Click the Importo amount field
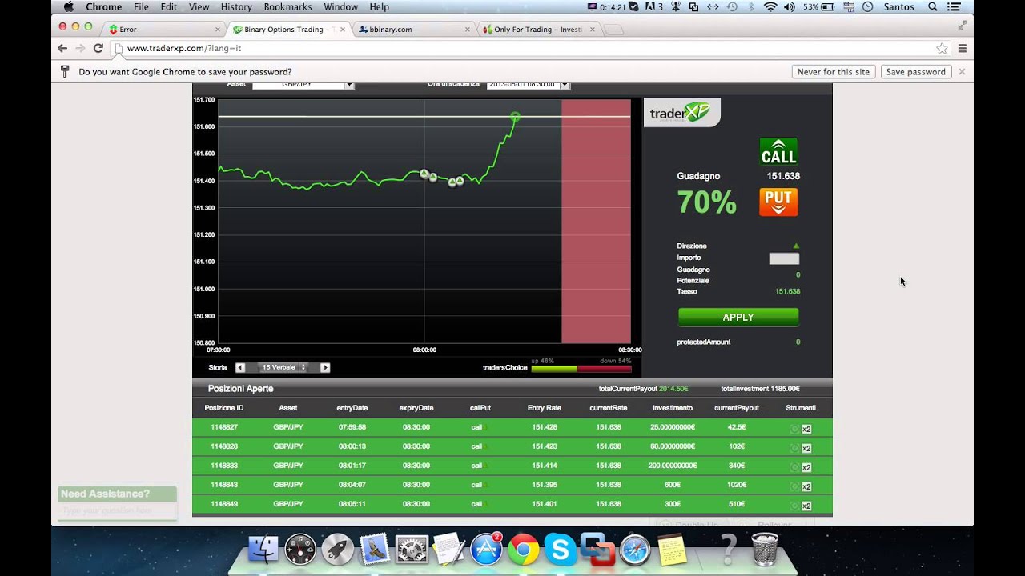The width and height of the screenshot is (1025, 576). point(784,258)
